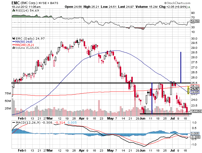
Task: Click the 90 label on RSI axis
Action: pyautogui.click(x=193, y=13)
